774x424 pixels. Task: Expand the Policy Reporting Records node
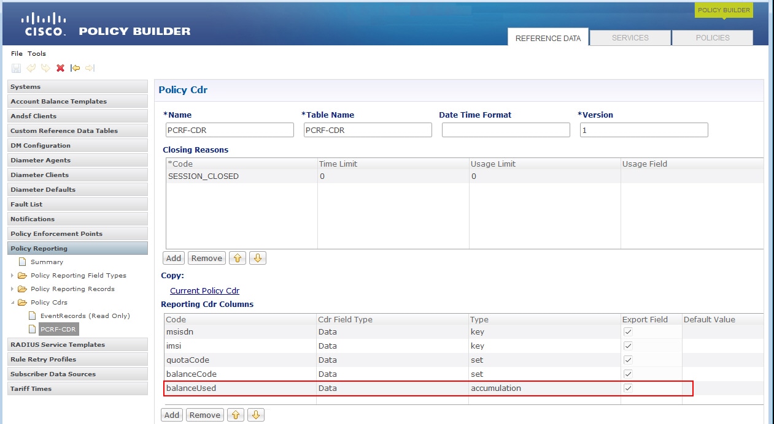coord(12,289)
